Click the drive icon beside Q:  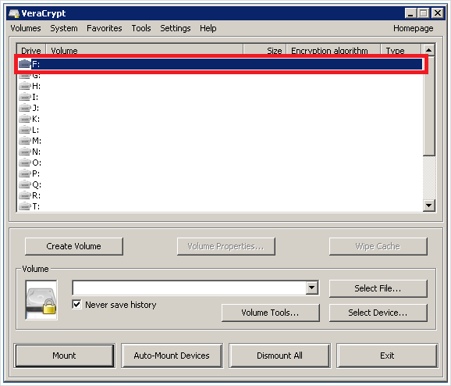click(x=25, y=184)
